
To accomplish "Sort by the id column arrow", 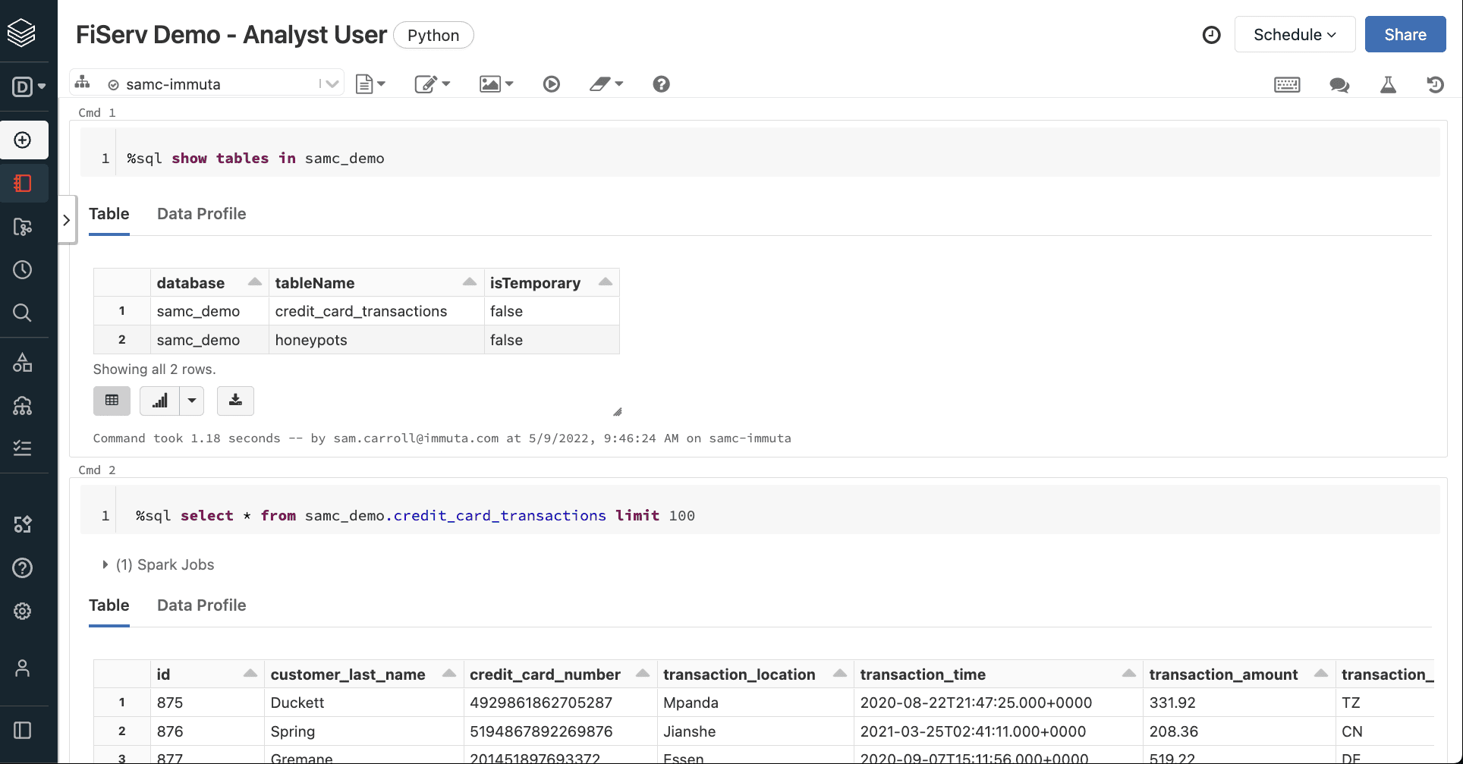I will tap(250, 674).
